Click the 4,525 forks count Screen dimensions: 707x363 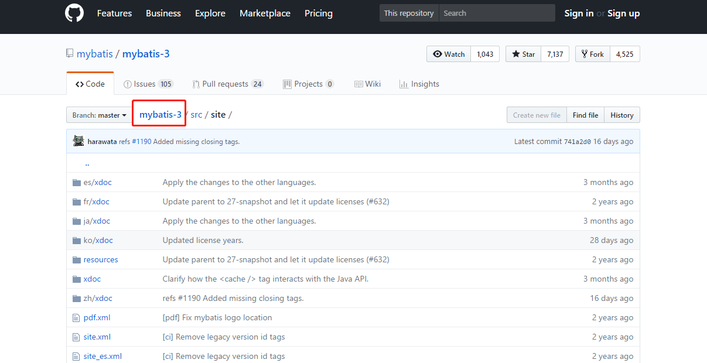tap(625, 54)
